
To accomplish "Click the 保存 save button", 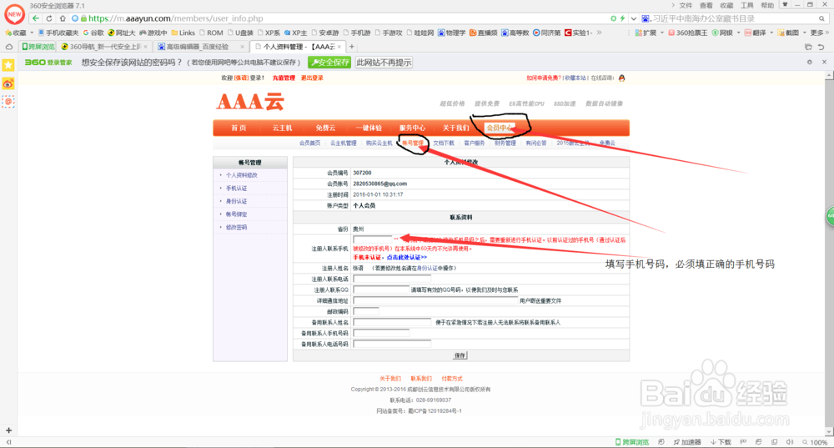I will tap(460, 355).
